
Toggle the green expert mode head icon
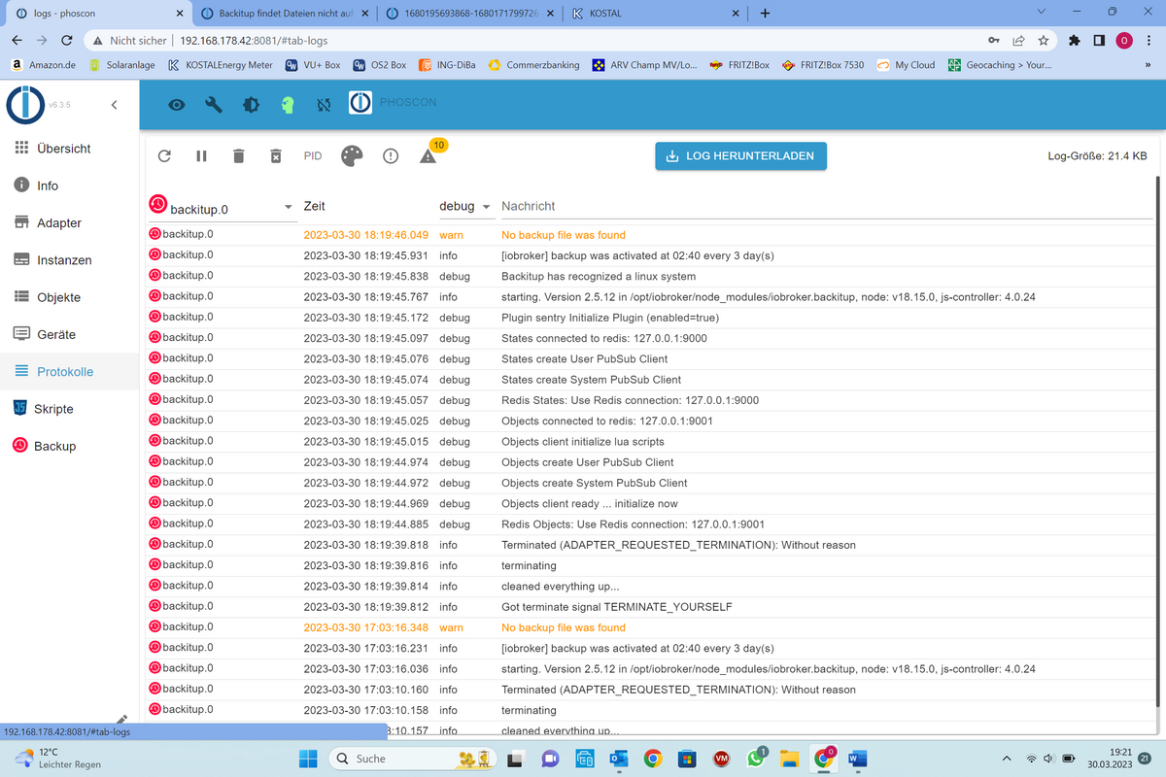288,105
